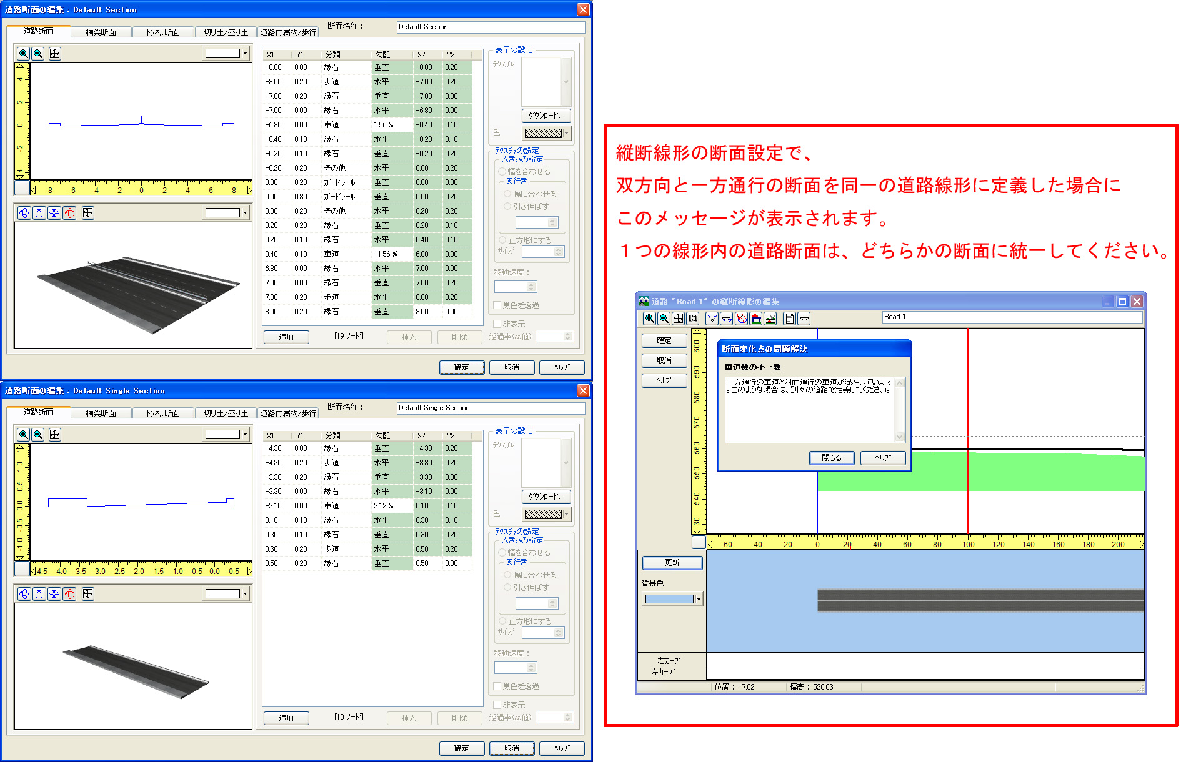
Task: Zoom out in the Road 1 profile editor
Action: [x=664, y=319]
